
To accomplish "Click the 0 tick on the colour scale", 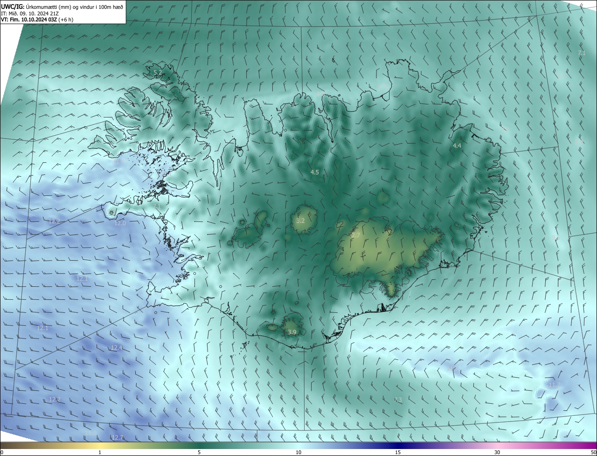I will [2, 452].
